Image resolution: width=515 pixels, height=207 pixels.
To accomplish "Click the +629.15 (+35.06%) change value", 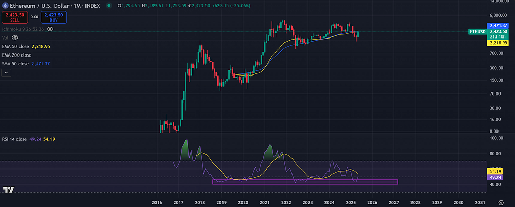I will coord(231,6).
